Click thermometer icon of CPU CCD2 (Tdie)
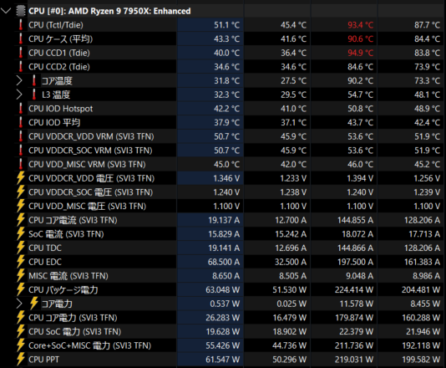This screenshot has width=446, height=368. tap(21, 67)
